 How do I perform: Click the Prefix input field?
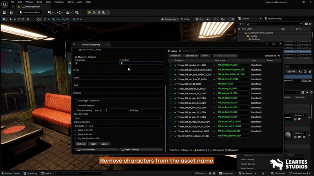coord(118,74)
